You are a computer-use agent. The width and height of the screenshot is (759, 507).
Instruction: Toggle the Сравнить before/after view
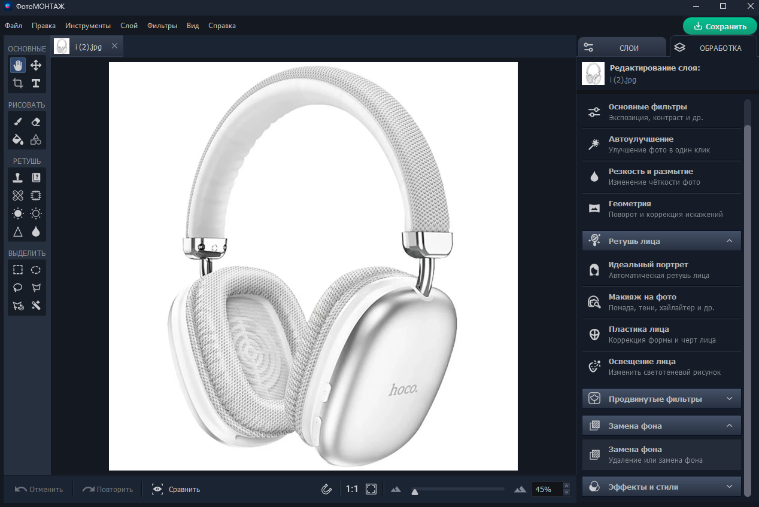[x=176, y=489]
